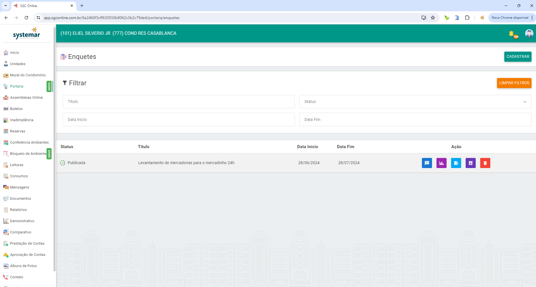Screen dimensions: 536x287
Task: Select Reservas in the sidebar
Action: click(x=17, y=131)
